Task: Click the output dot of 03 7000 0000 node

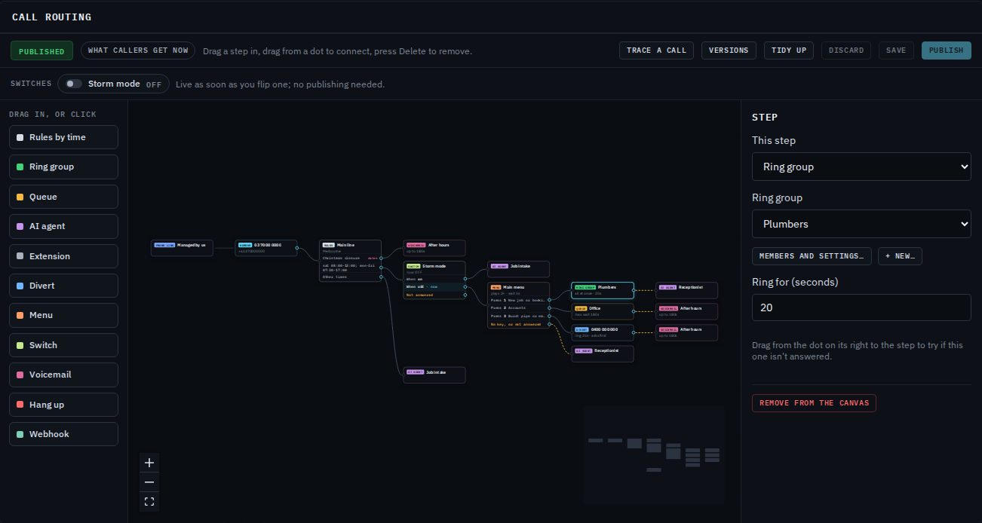Action: 297,248
